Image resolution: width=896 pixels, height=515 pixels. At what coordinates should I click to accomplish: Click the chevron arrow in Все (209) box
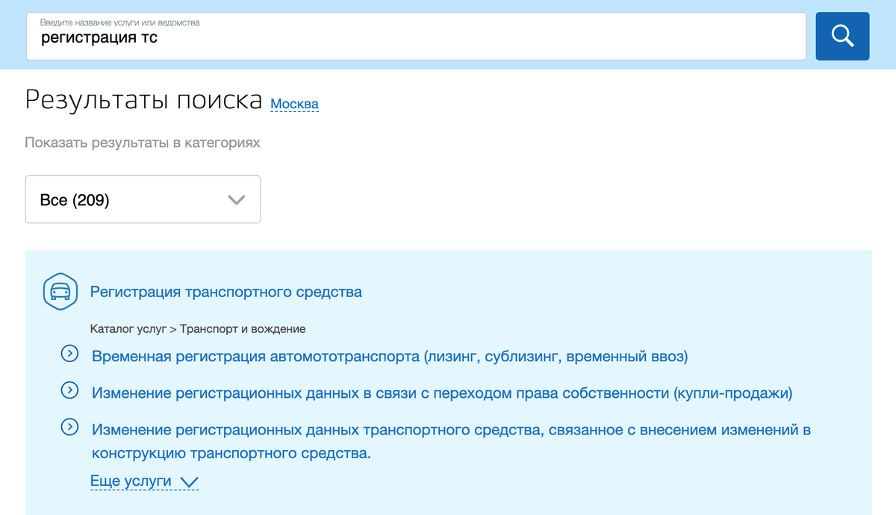(x=236, y=200)
